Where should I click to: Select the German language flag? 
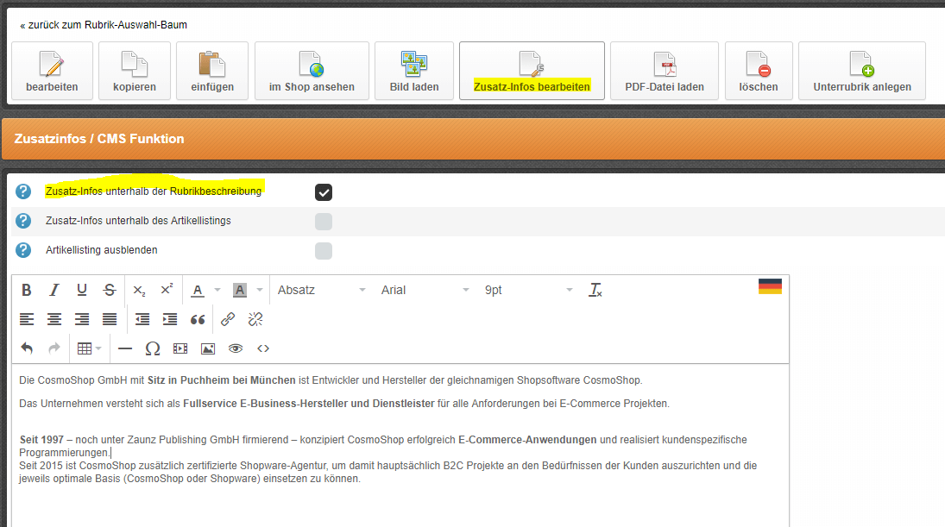point(770,286)
